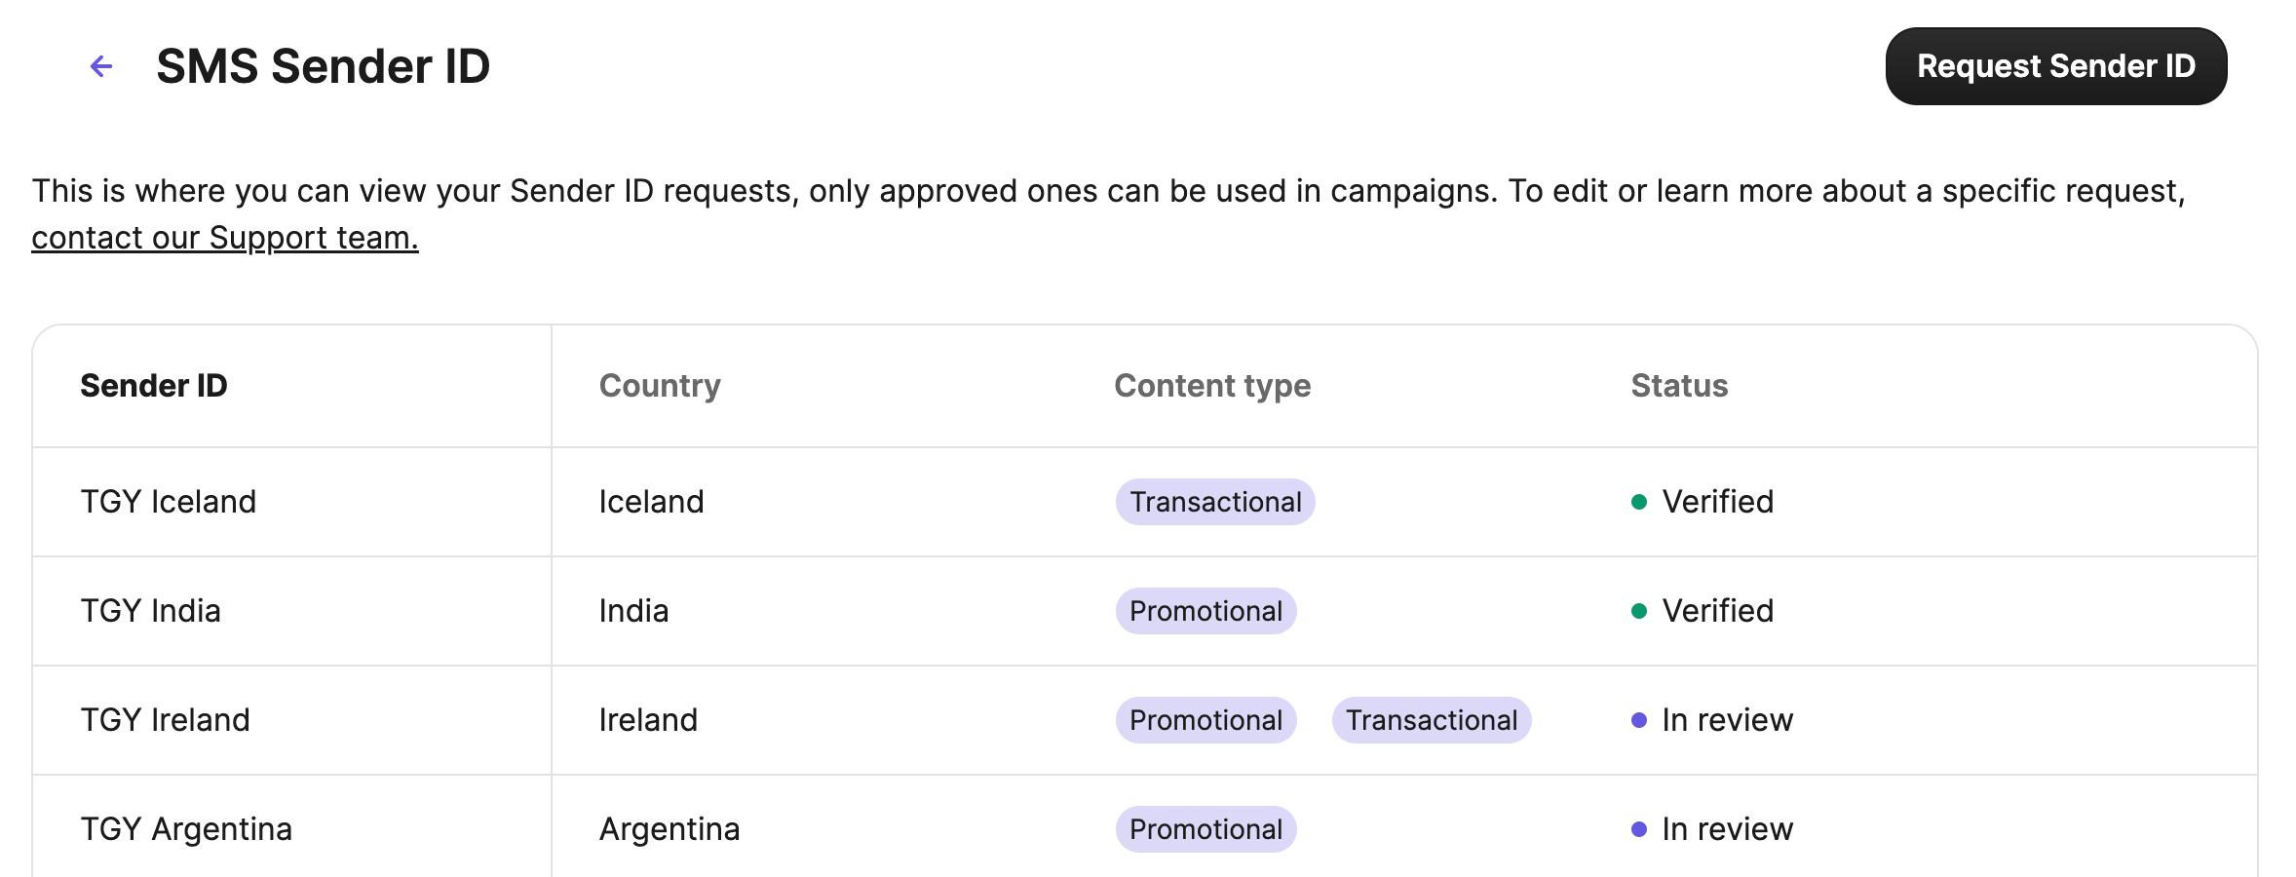Click the Country column header
The height and width of the screenshot is (877, 2296).
[660, 386]
